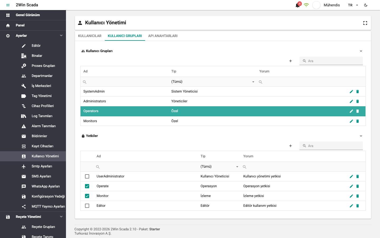Open the notifications bell icon
Image resolution: width=380 pixels, height=238 pixels.
tap(298, 5)
